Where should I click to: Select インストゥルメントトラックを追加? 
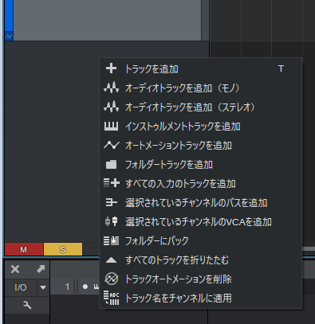pyautogui.click(x=201, y=126)
